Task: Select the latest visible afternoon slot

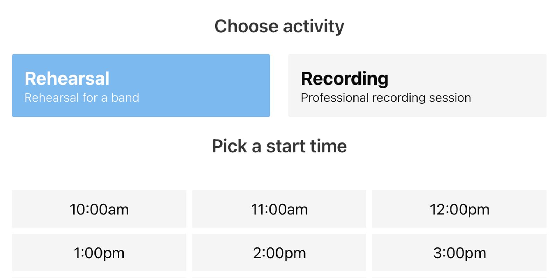Action: [459, 253]
